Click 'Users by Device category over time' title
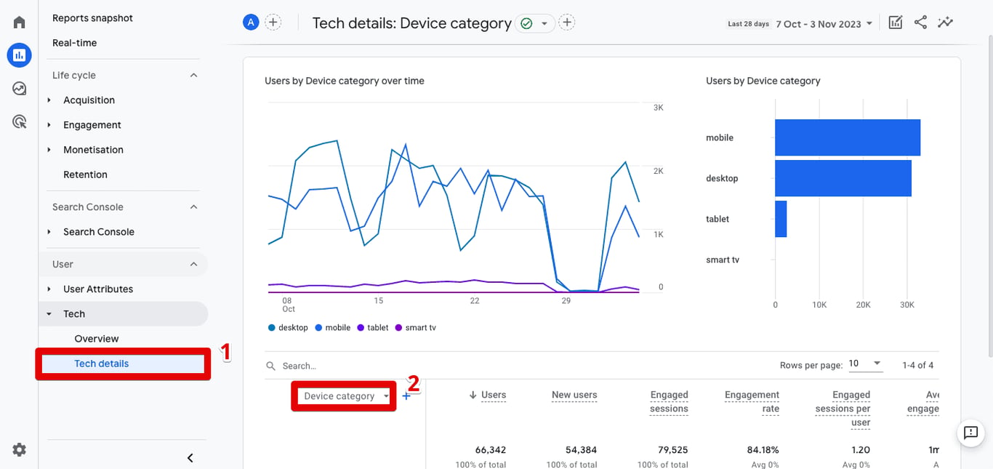This screenshot has height=469, width=993. coord(345,81)
